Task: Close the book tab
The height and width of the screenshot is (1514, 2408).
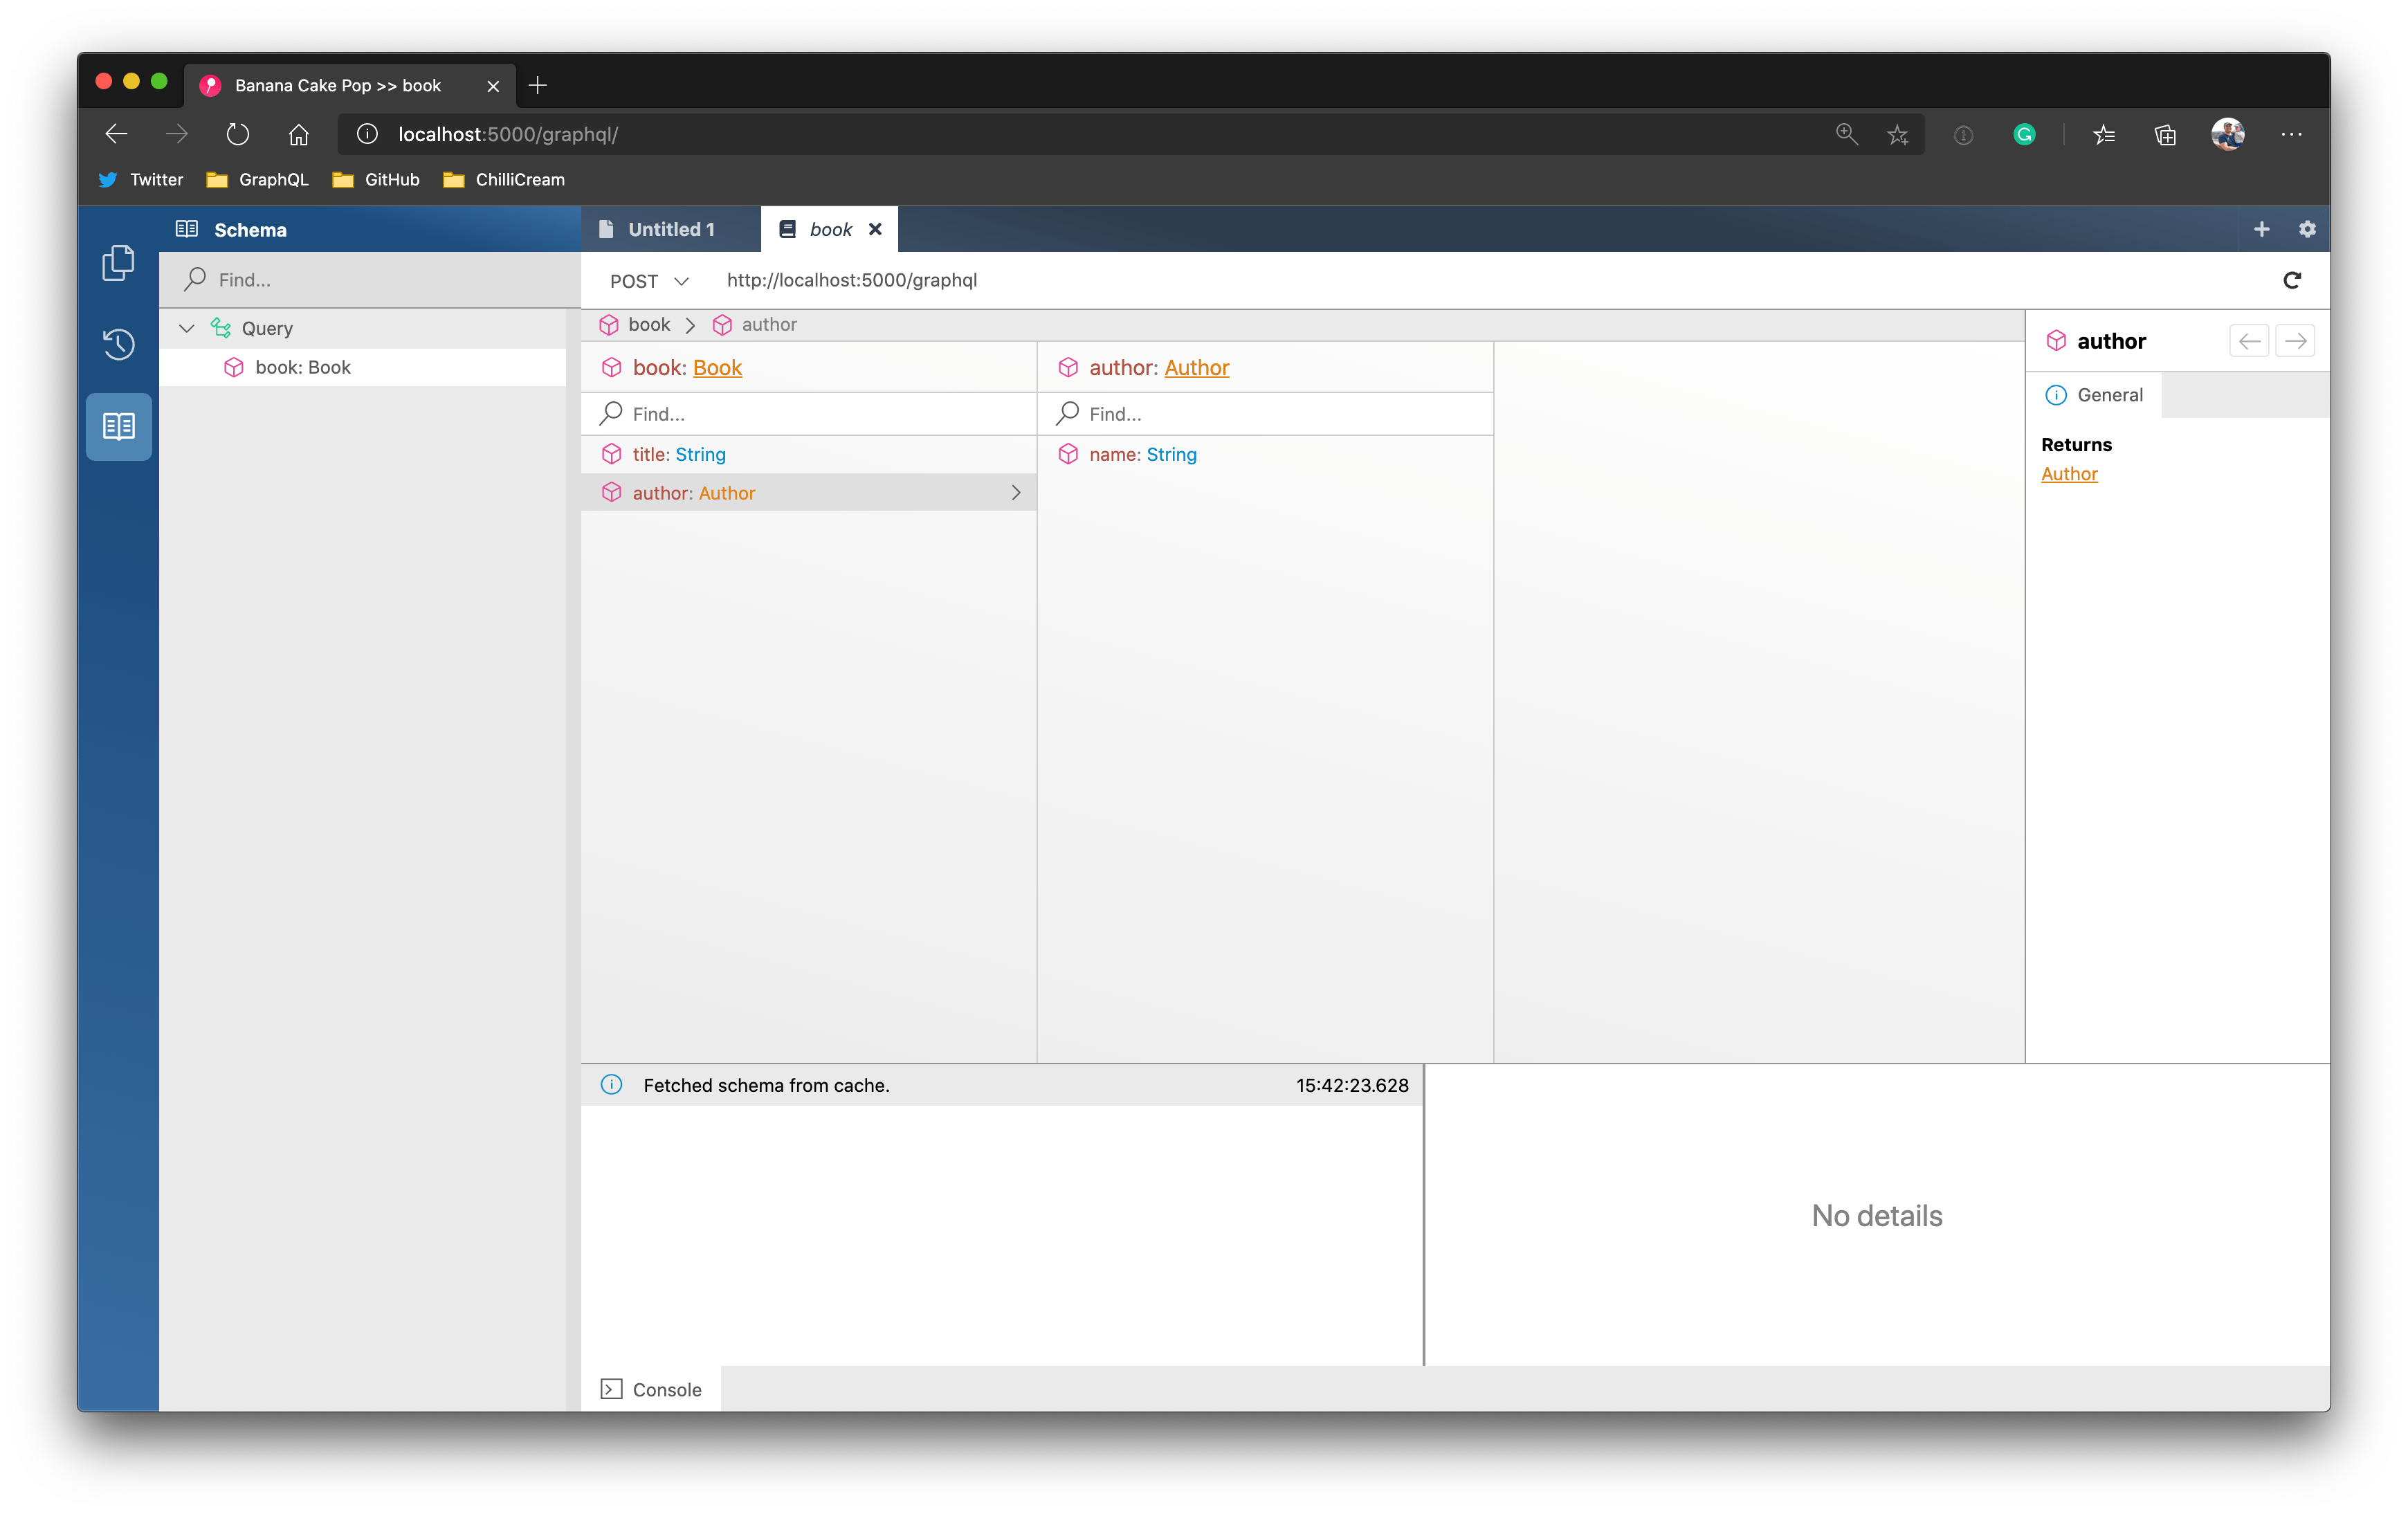Action: click(875, 229)
